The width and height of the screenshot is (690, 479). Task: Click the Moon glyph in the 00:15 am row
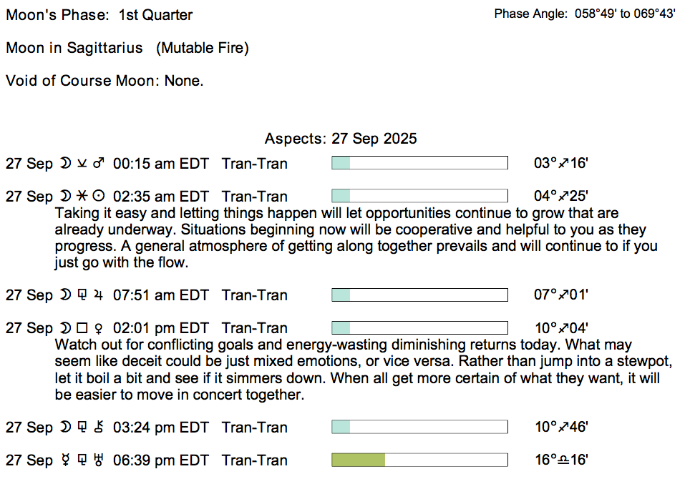[66, 164]
